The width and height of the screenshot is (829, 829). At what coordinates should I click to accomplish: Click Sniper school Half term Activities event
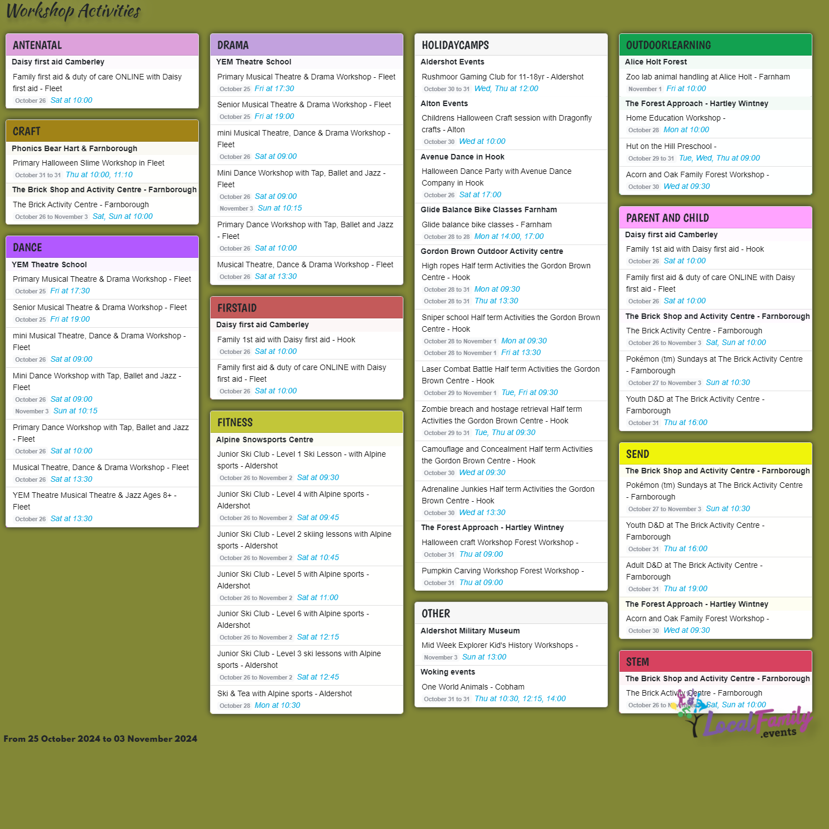tap(511, 323)
